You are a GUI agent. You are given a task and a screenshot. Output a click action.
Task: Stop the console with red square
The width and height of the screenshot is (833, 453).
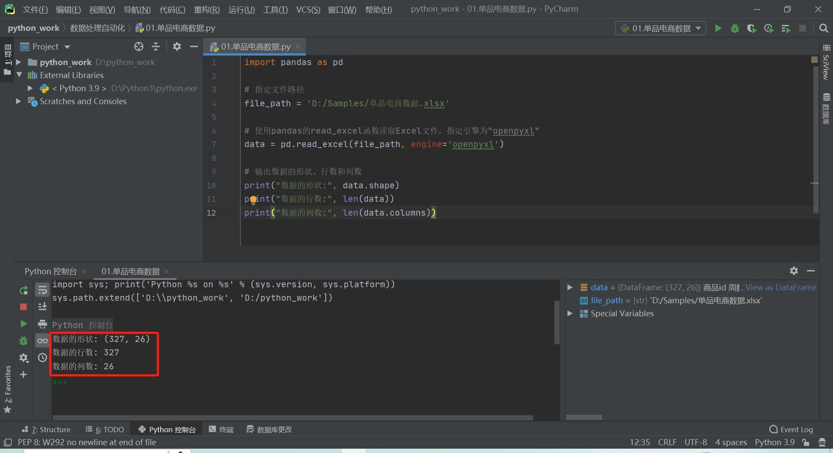coord(24,307)
